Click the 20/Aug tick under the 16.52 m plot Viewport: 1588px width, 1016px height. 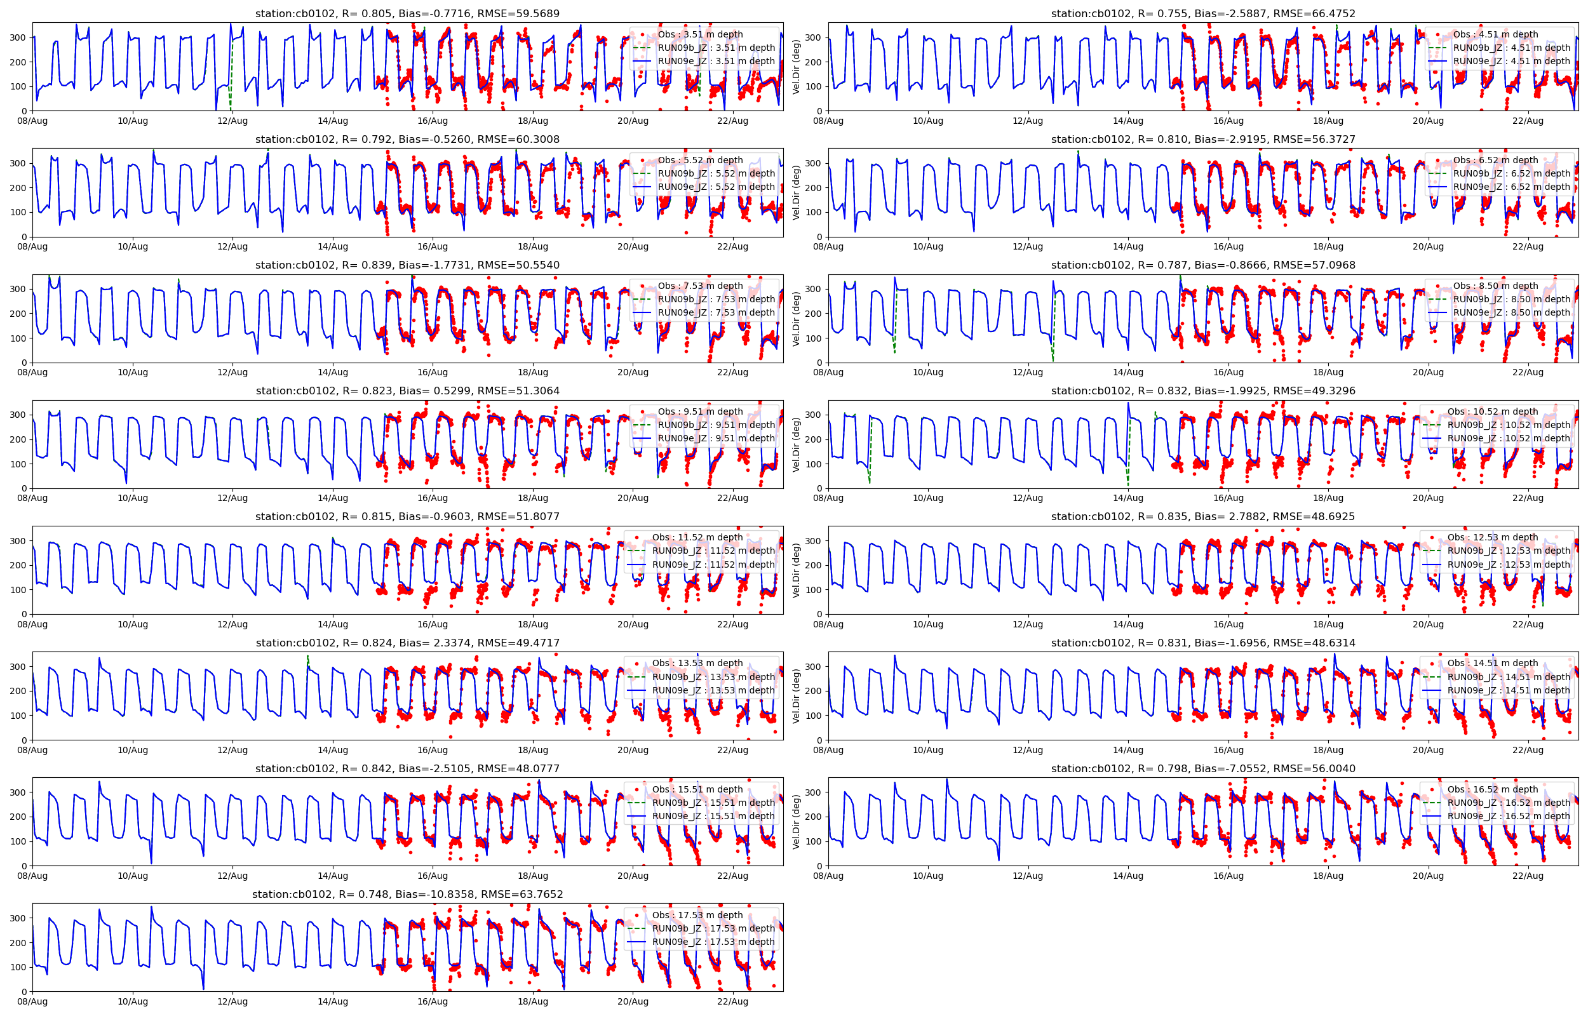[1428, 876]
